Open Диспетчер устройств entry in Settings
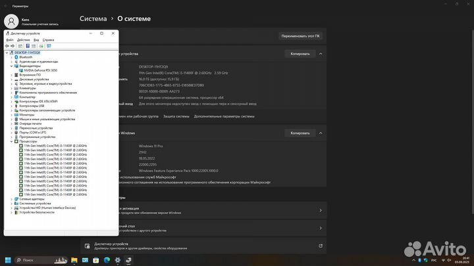This screenshot has height=266, width=474. (203, 246)
